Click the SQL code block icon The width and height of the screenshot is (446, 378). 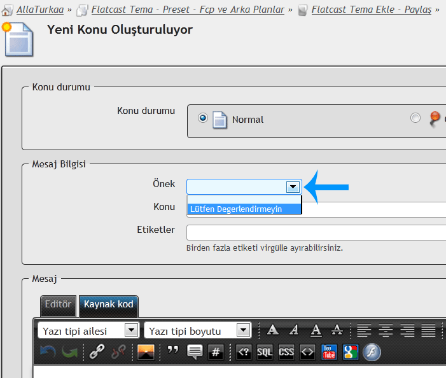(265, 352)
